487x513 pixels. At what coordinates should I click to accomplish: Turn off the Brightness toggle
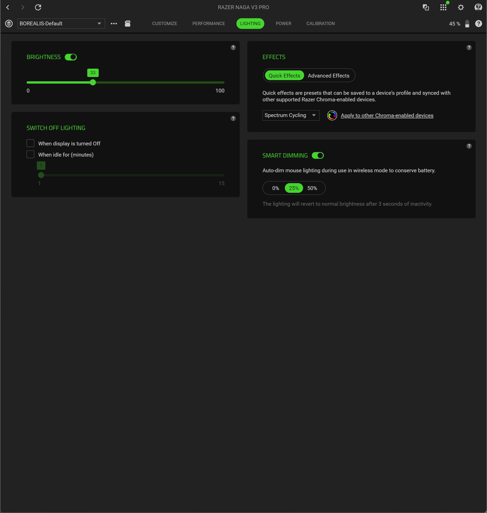(x=71, y=57)
